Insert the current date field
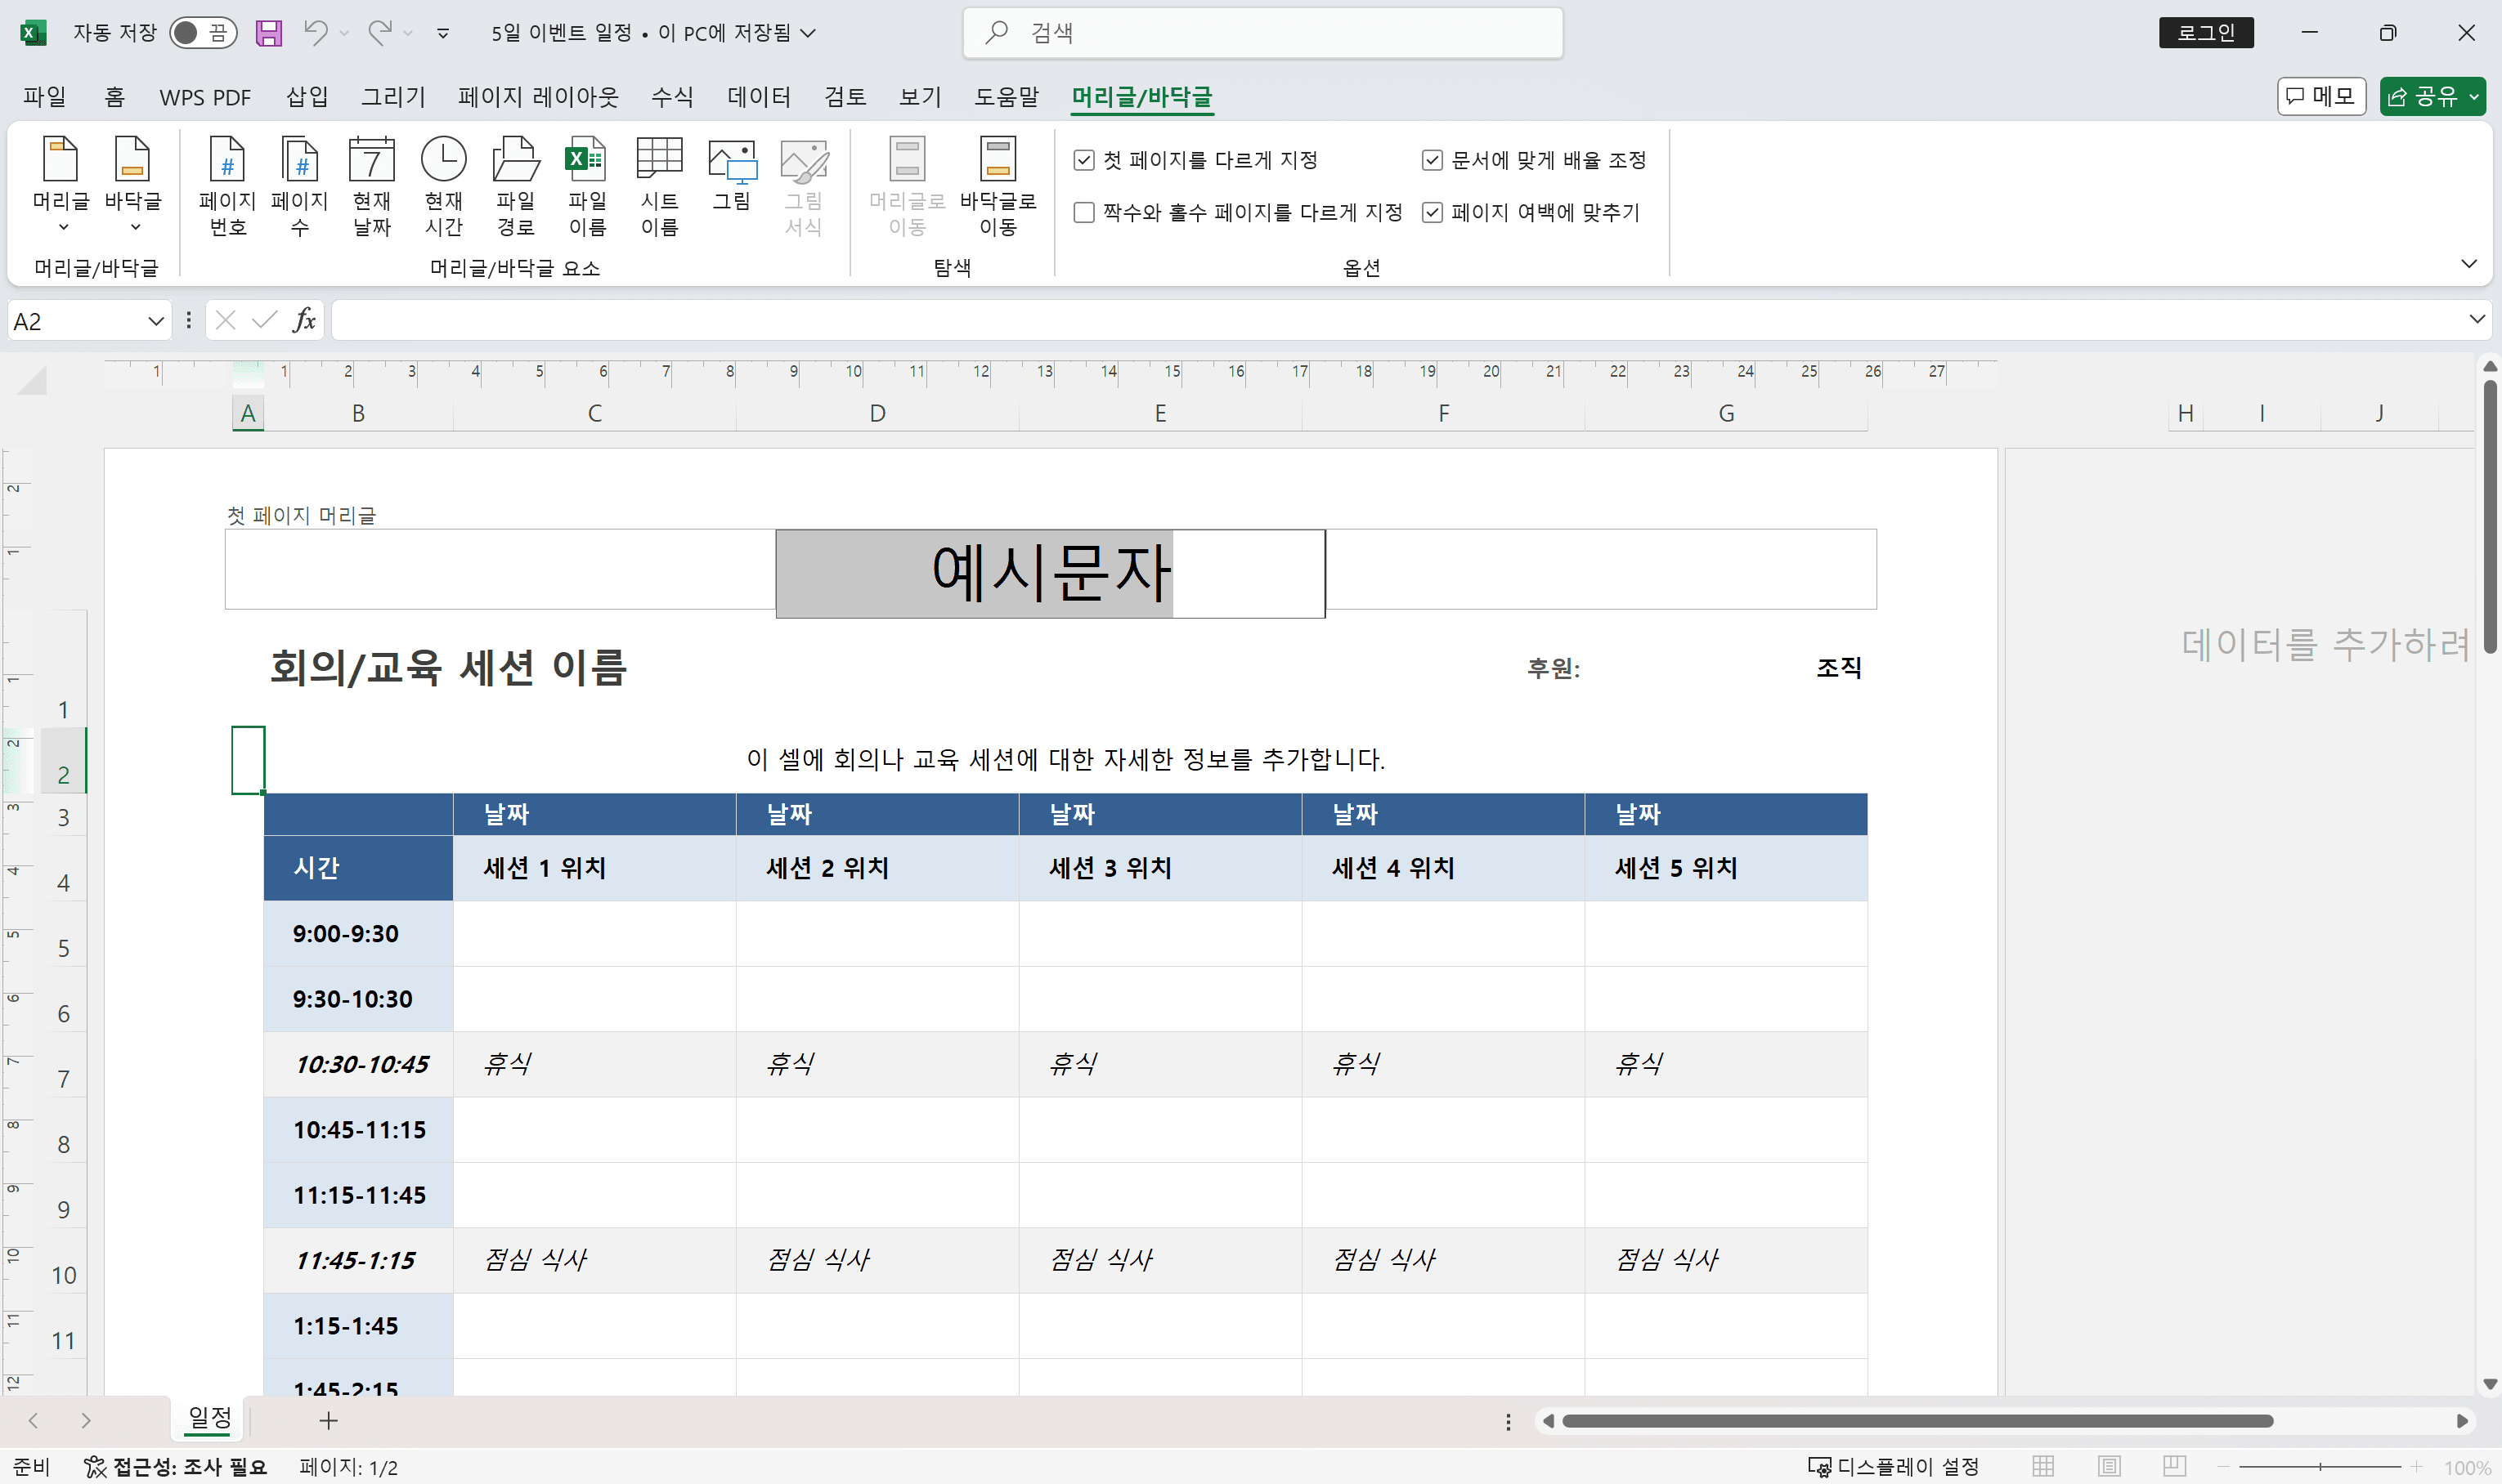 tap(372, 185)
